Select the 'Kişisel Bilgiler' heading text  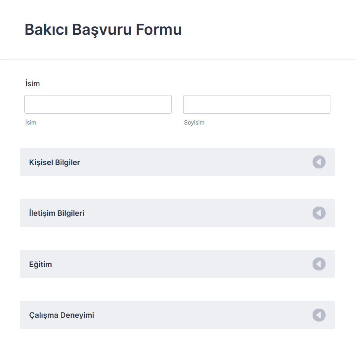54,162
